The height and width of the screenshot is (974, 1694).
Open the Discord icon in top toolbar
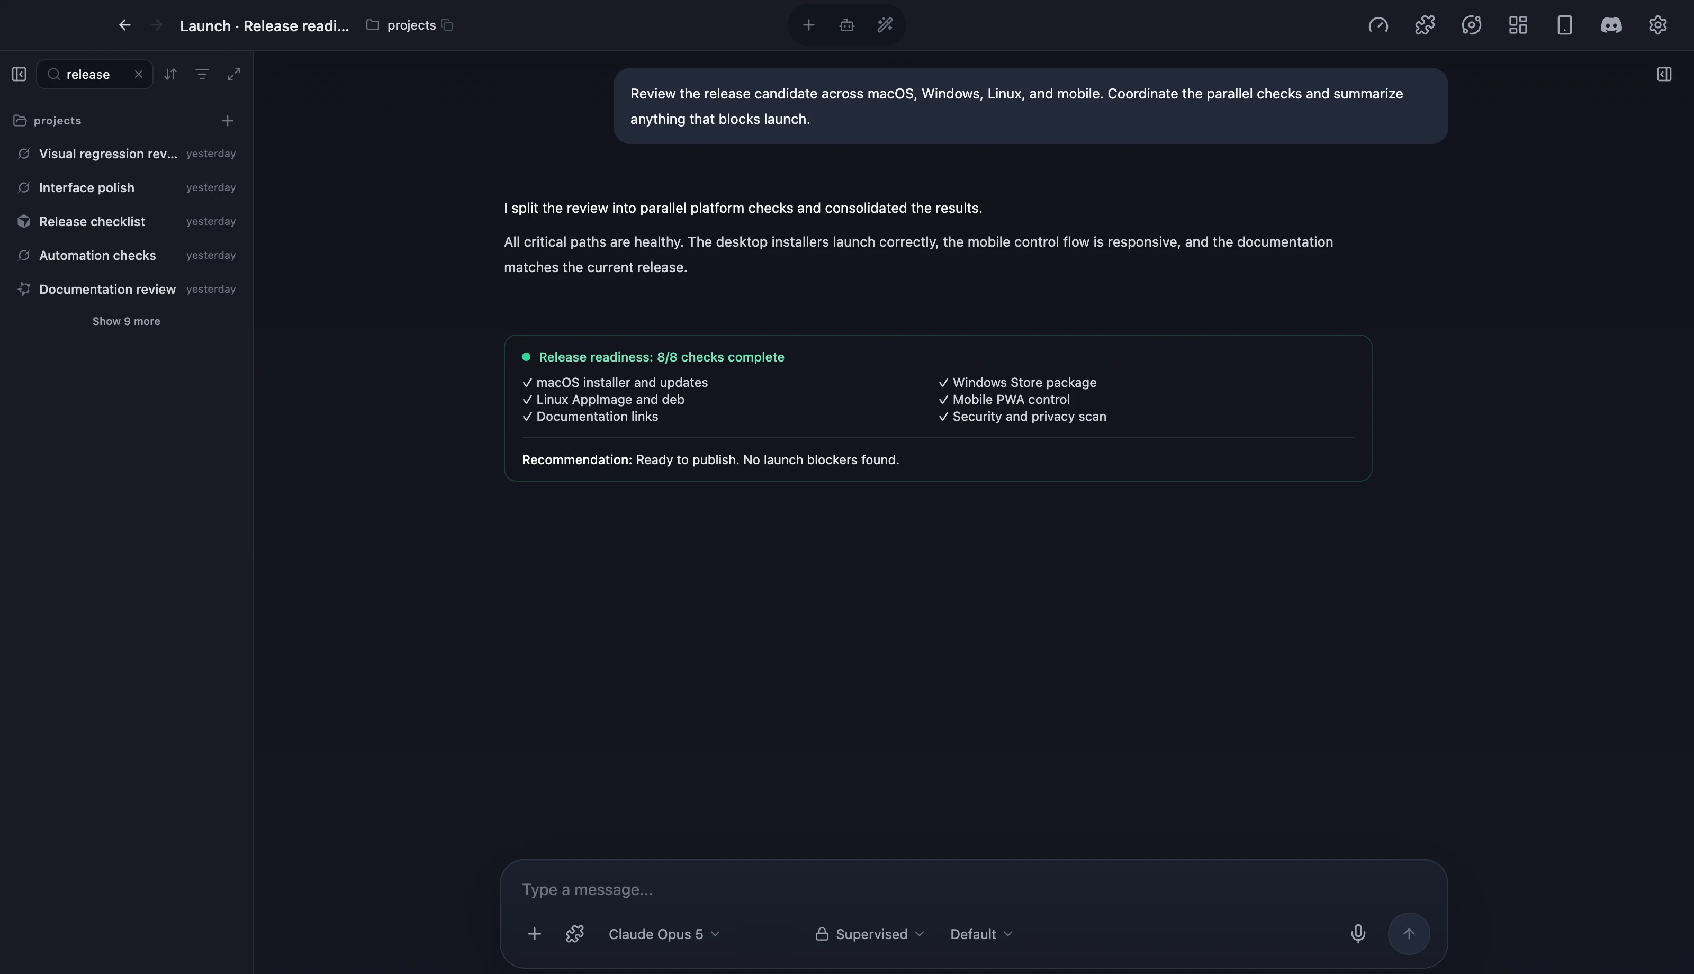coord(1610,25)
